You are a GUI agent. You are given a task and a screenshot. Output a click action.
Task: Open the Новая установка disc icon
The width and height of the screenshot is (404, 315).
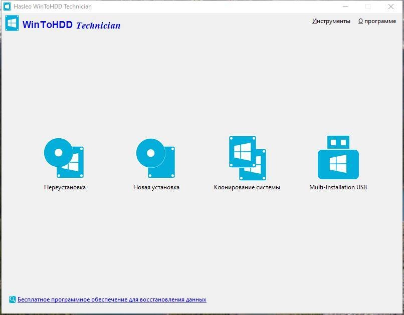pyautogui.click(x=155, y=158)
